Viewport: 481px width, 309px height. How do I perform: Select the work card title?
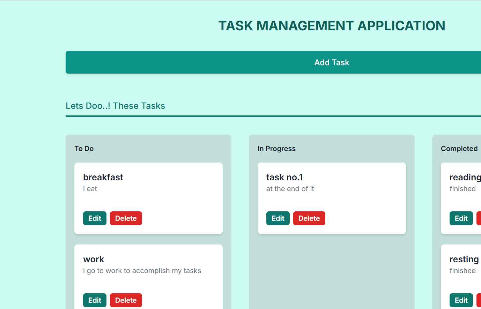[94, 259]
